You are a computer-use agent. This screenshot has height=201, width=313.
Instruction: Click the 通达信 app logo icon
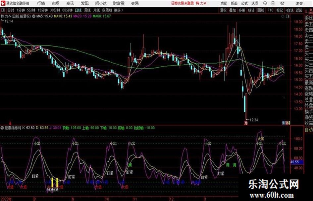pyautogui.click(x=3, y=3)
